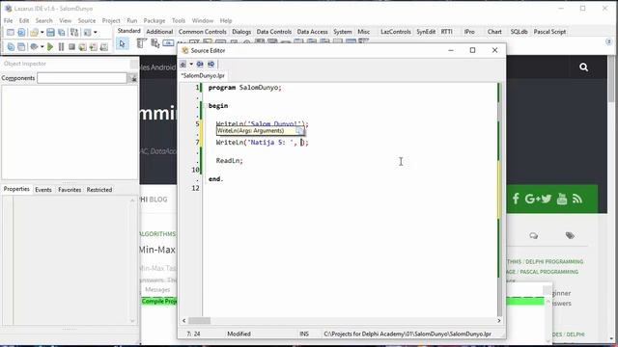Run the program with green arrow
The height and width of the screenshot is (347, 618).
point(50,47)
